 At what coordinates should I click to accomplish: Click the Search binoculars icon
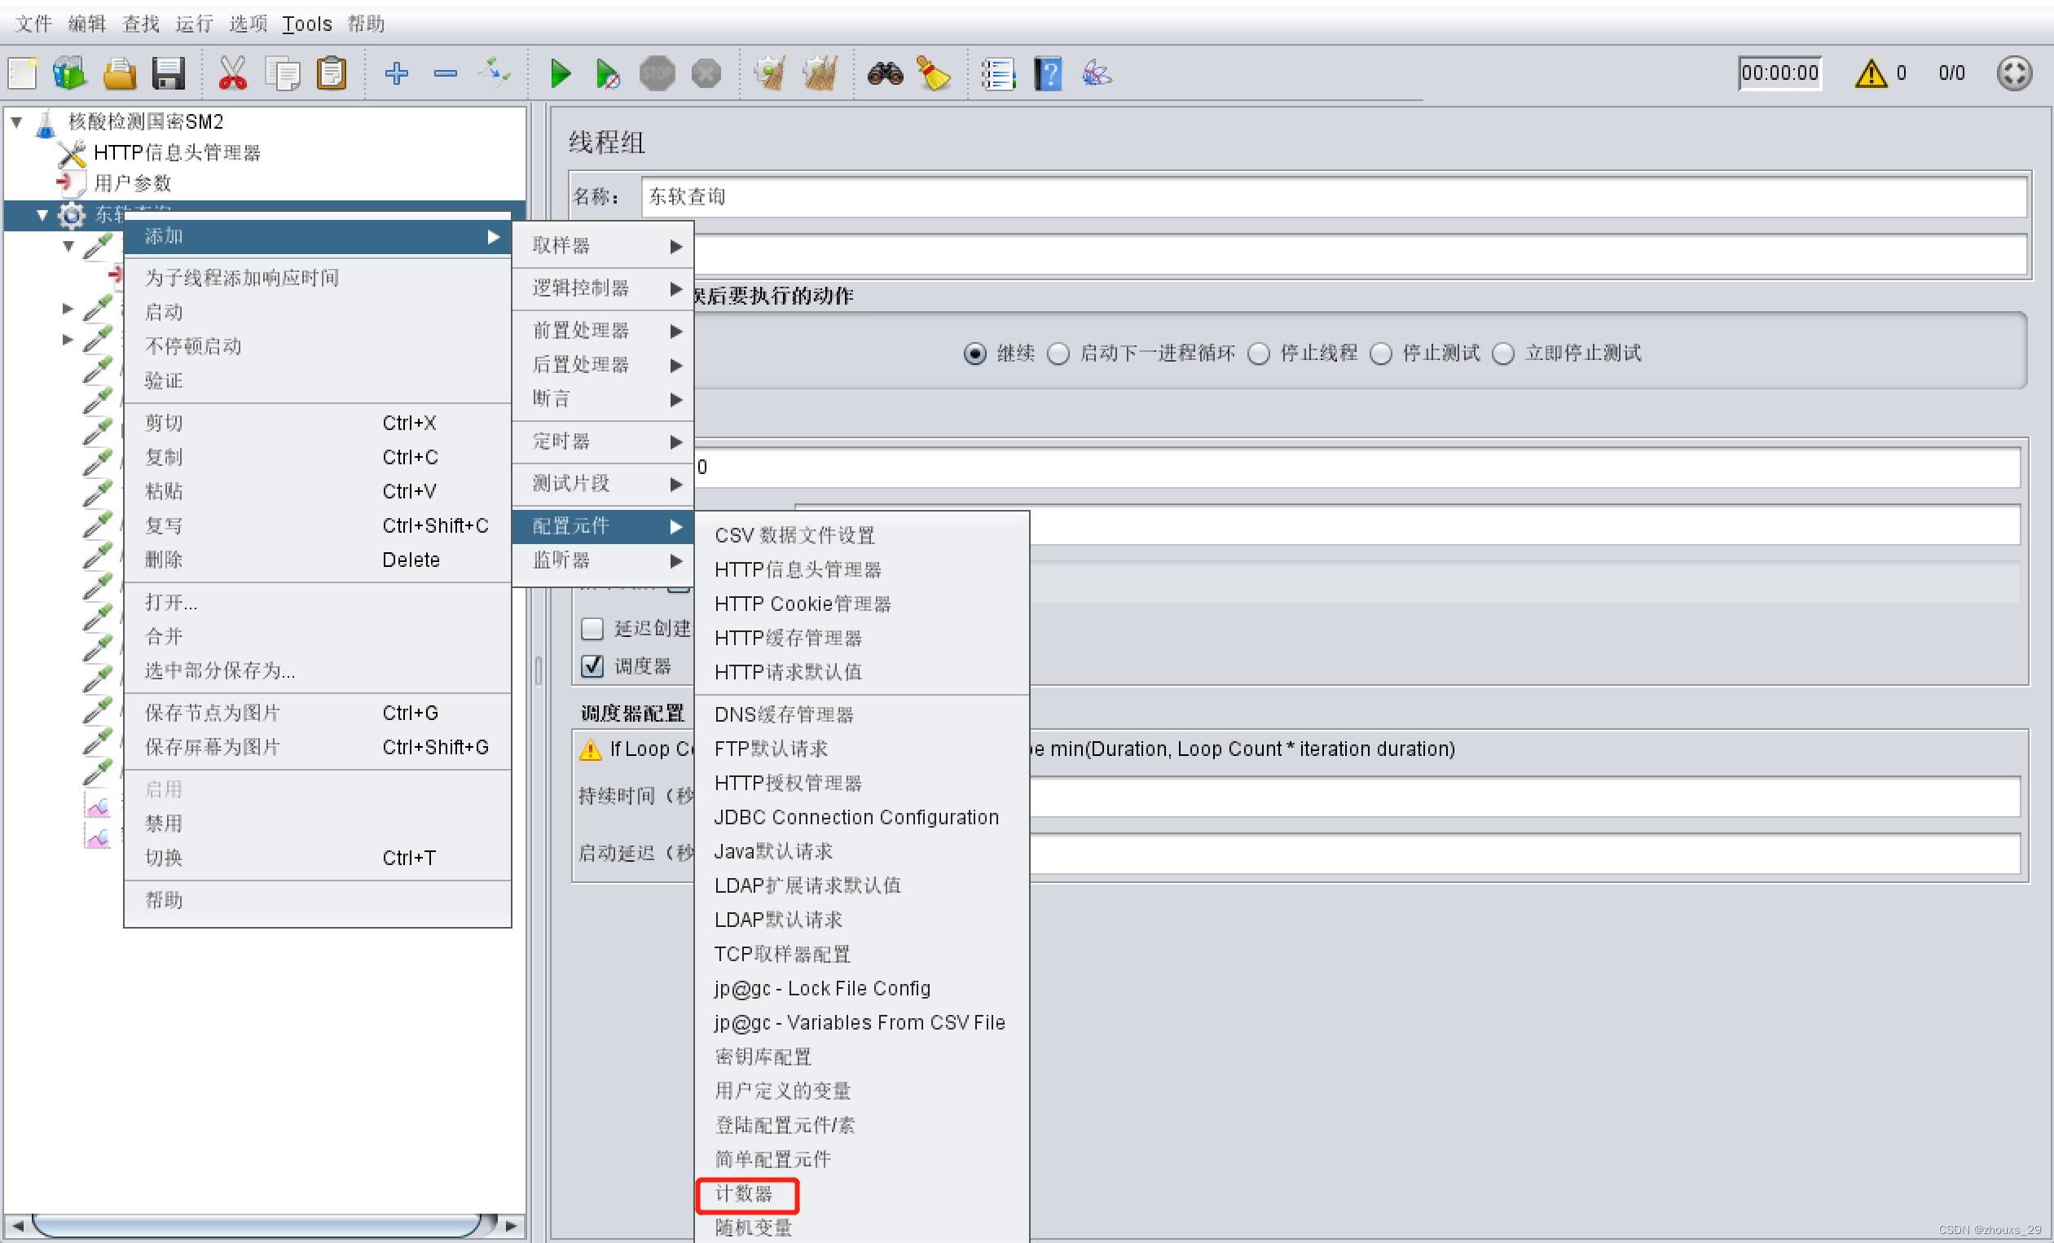tap(886, 73)
